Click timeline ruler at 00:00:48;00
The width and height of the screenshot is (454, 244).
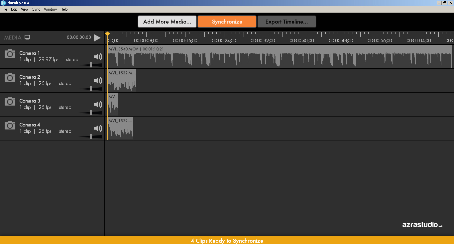pyautogui.click(x=341, y=41)
